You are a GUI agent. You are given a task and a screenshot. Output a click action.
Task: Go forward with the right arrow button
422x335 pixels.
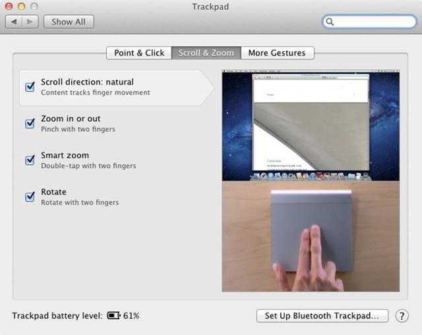(30, 22)
